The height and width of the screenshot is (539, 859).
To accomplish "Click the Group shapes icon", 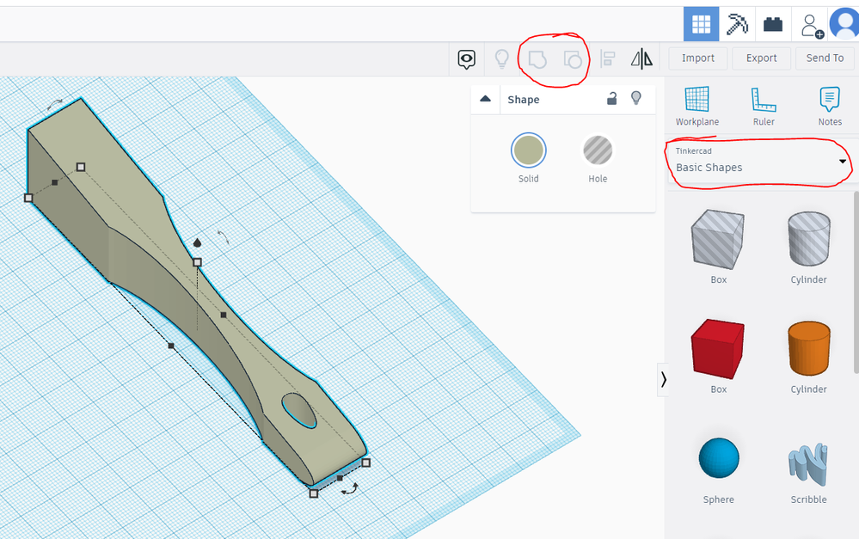I will [537, 58].
